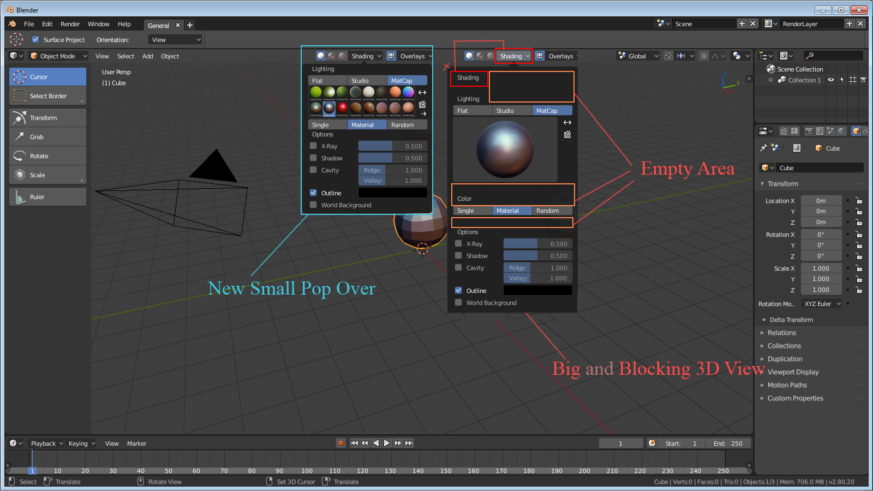873x491 pixels.
Task: Close the General workspace tab
Action: (x=178, y=25)
